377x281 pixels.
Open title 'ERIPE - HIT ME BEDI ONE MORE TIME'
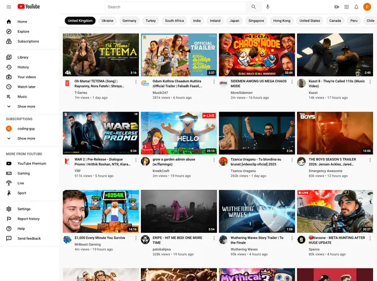[x=178, y=240]
